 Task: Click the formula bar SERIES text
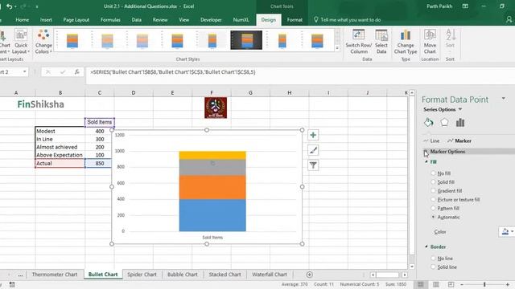[x=173, y=71]
